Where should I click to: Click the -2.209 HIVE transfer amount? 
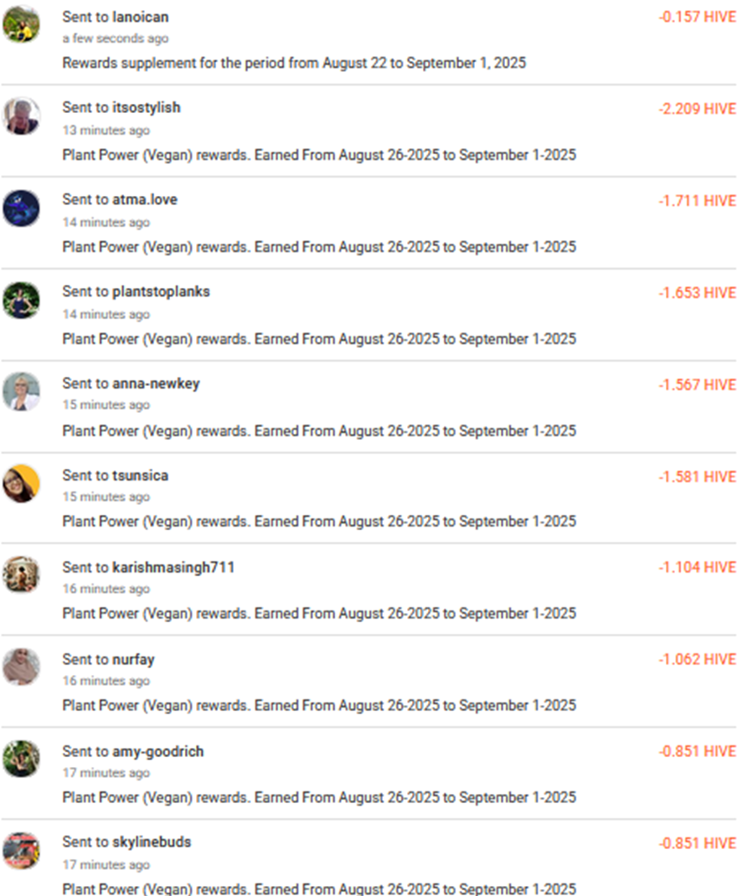coord(697,109)
